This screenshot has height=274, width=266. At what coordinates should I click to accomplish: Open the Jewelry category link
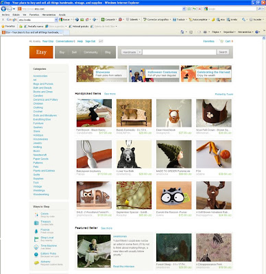pyautogui.click(x=38, y=143)
